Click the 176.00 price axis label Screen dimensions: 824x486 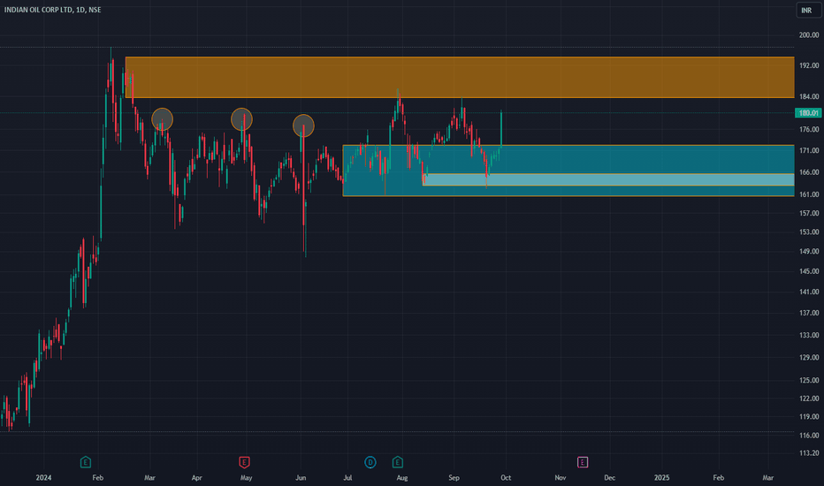tap(809, 129)
